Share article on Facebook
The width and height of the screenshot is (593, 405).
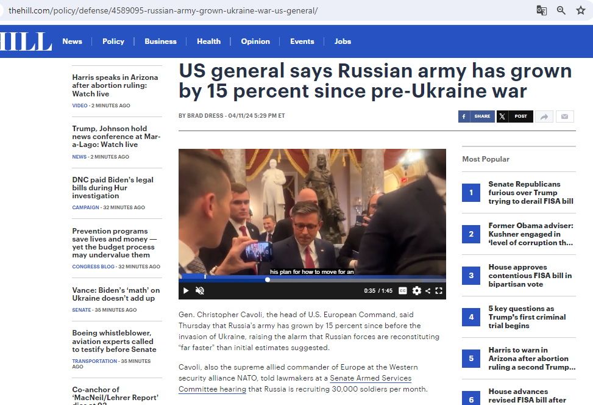click(476, 116)
